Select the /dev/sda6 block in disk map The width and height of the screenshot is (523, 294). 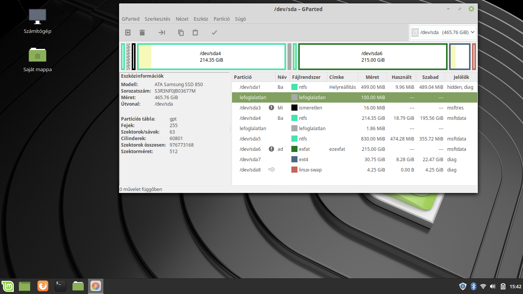[373, 57]
